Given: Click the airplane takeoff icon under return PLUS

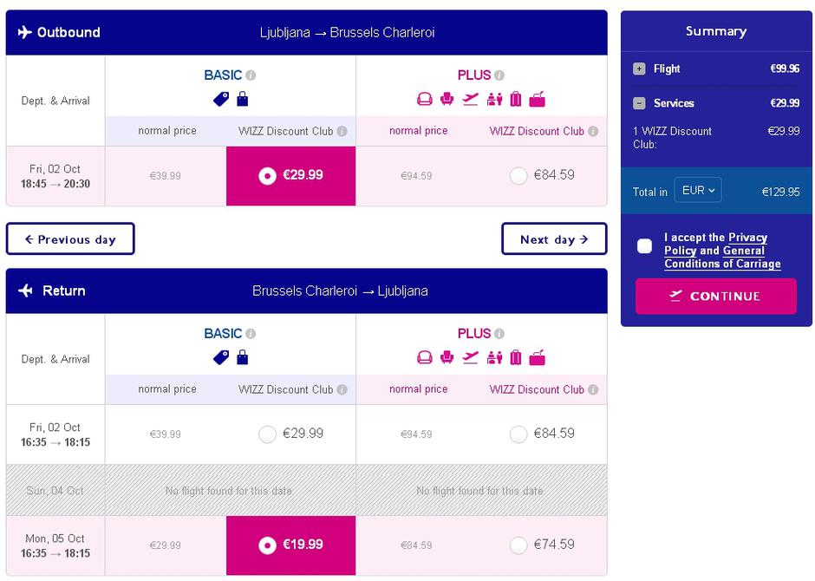Looking at the screenshot, I should [x=471, y=357].
